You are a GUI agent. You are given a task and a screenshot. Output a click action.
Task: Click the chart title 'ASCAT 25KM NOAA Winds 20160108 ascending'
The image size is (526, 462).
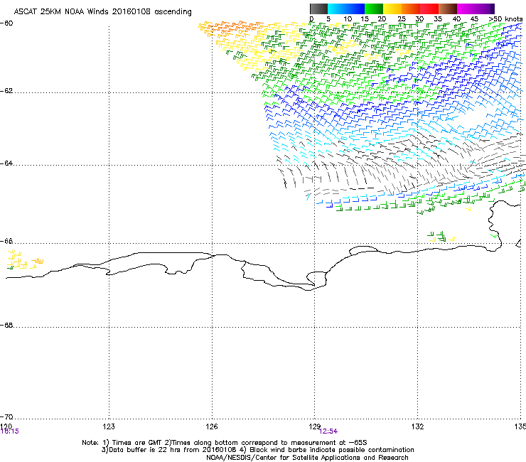102,12
